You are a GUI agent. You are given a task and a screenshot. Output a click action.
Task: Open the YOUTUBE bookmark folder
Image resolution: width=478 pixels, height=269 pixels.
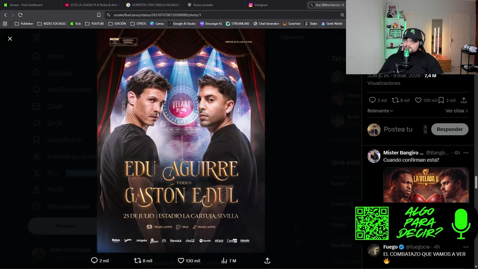coord(94,24)
